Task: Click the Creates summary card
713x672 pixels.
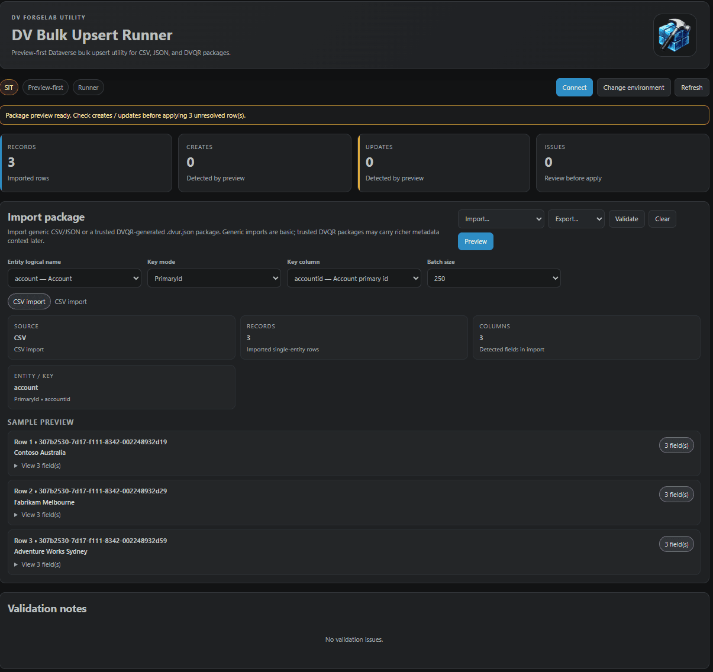Action: [x=264, y=163]
